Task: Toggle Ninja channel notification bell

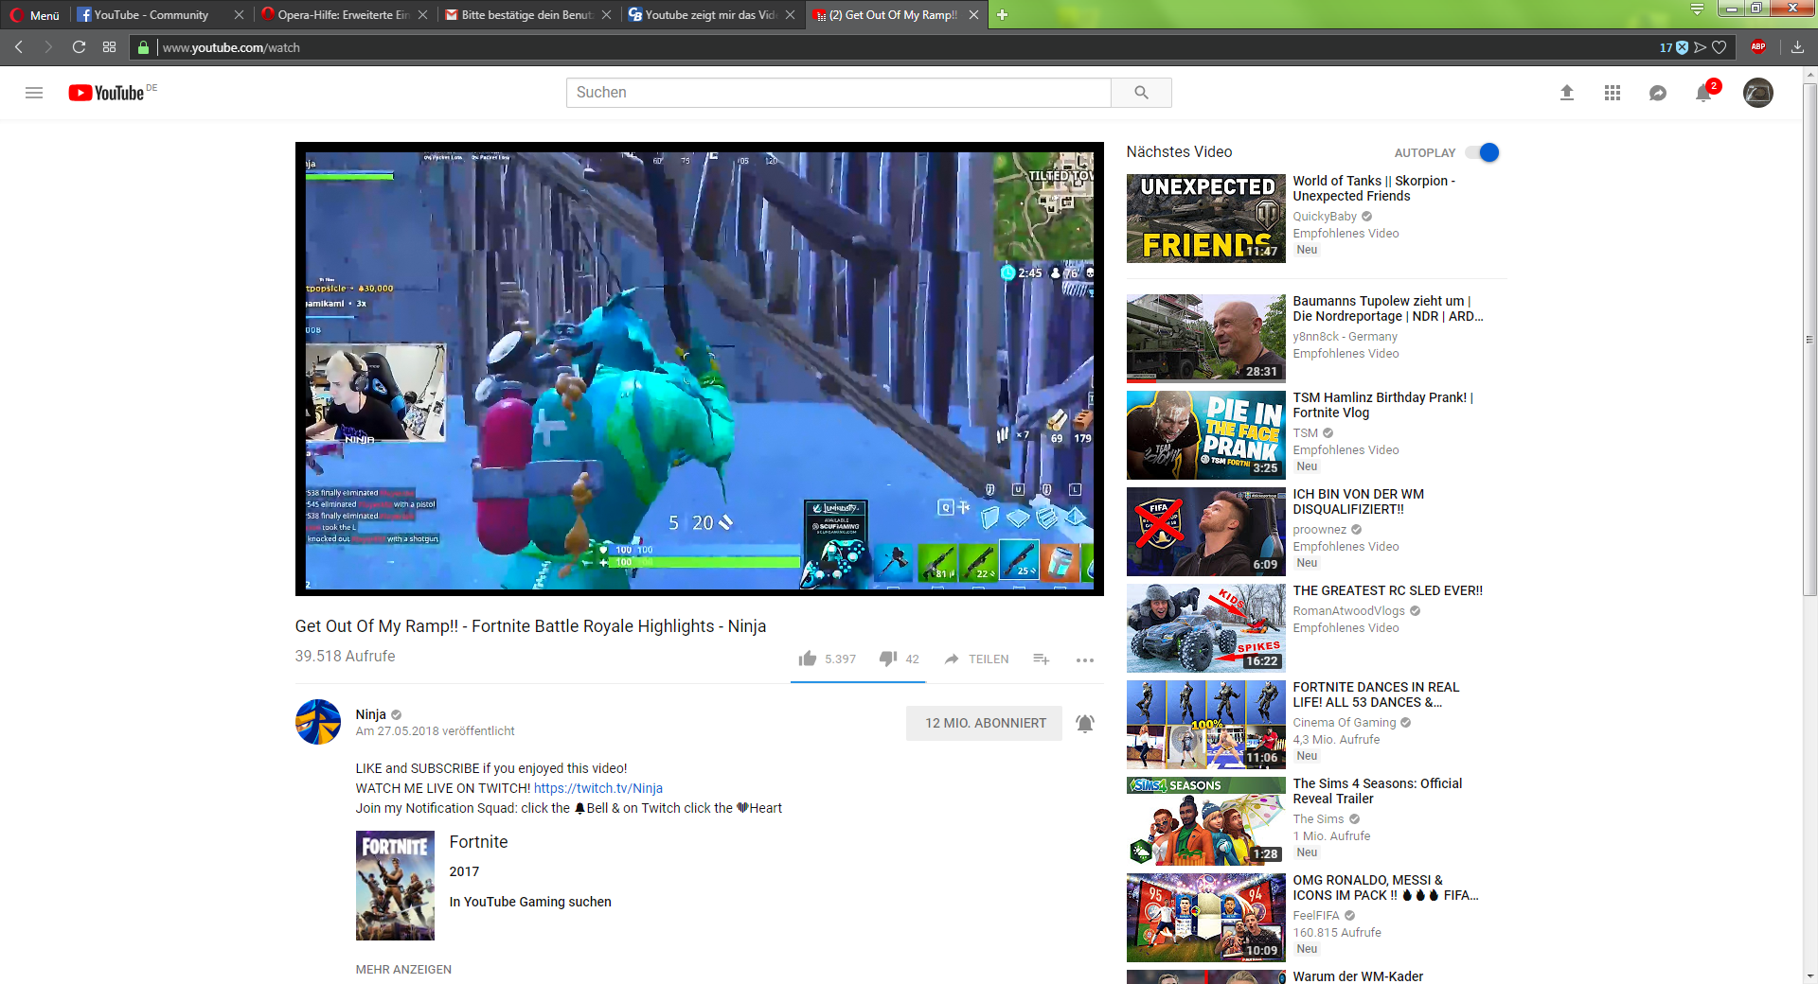Action: click(x=1085, y=723)
